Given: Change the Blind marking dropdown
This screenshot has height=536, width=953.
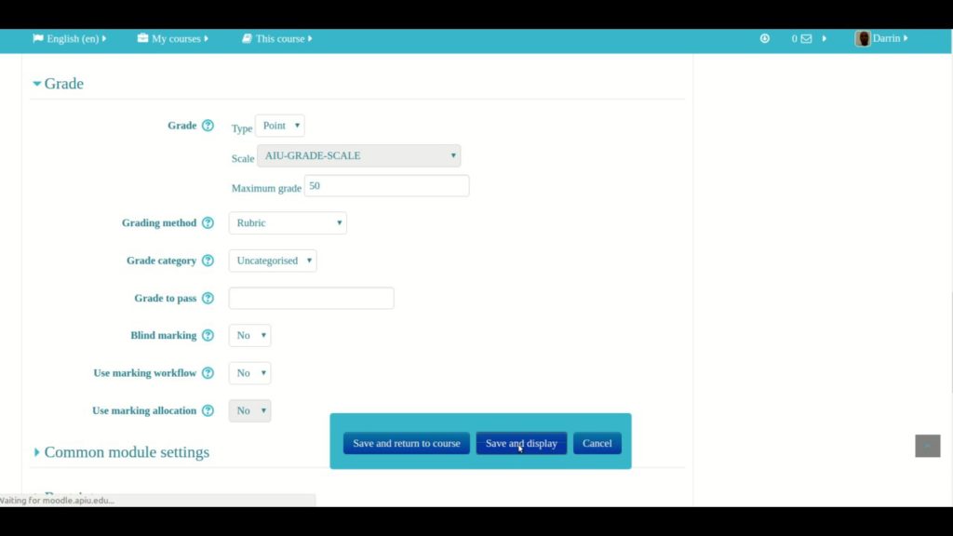Looking at the screenshot, I should coord(249,336).
